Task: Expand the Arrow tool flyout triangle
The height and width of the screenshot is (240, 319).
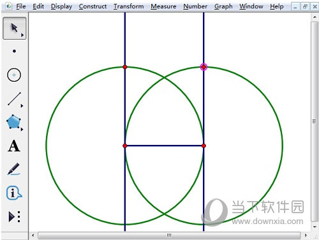Action: tap(22, 35)
